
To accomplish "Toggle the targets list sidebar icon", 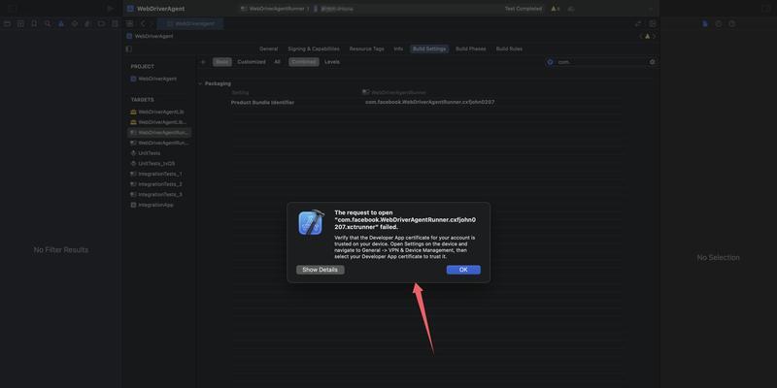I will pyautogui.click(x=129, y=49).
